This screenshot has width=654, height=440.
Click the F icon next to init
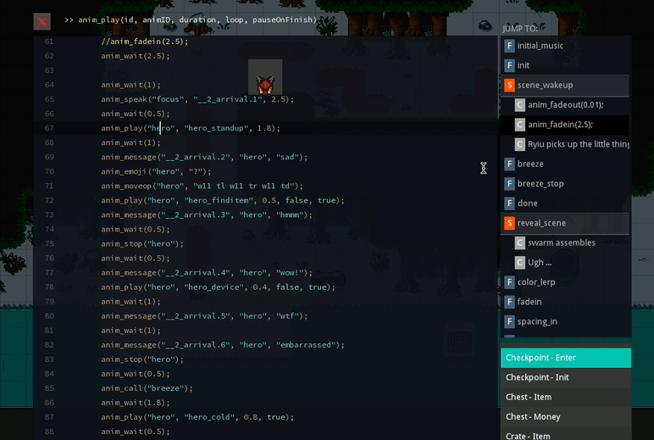pyautogui.click(x=509, y=65)
